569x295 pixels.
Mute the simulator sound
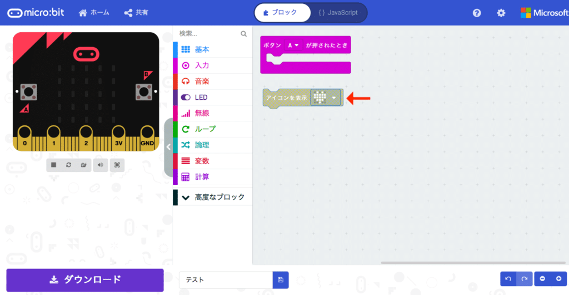pos(101,165)
